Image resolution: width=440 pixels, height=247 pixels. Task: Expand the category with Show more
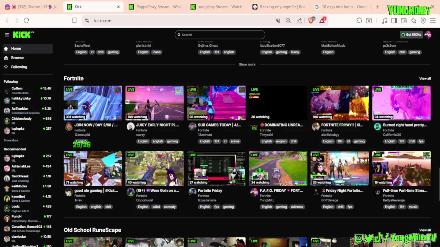[x=247, y=64]
